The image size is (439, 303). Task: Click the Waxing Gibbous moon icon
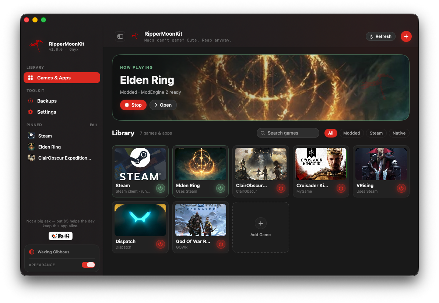[32, 252]
